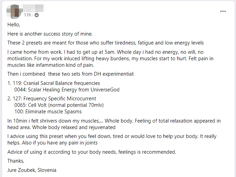
Task: Click the "Jure Zoubek, Slovenia" signature
Action: click(32, 170)
